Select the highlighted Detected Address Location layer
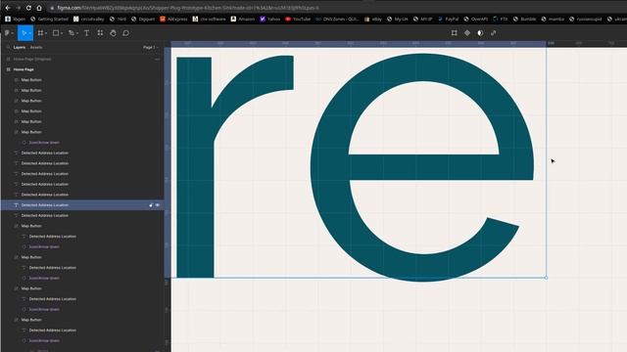 (82, 205)
